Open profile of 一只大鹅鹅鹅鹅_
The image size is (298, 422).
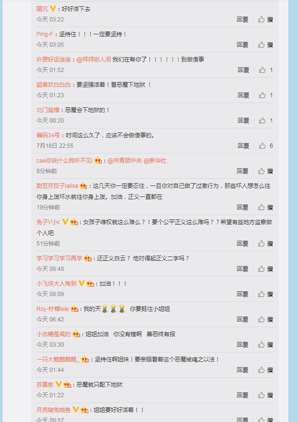58,359
